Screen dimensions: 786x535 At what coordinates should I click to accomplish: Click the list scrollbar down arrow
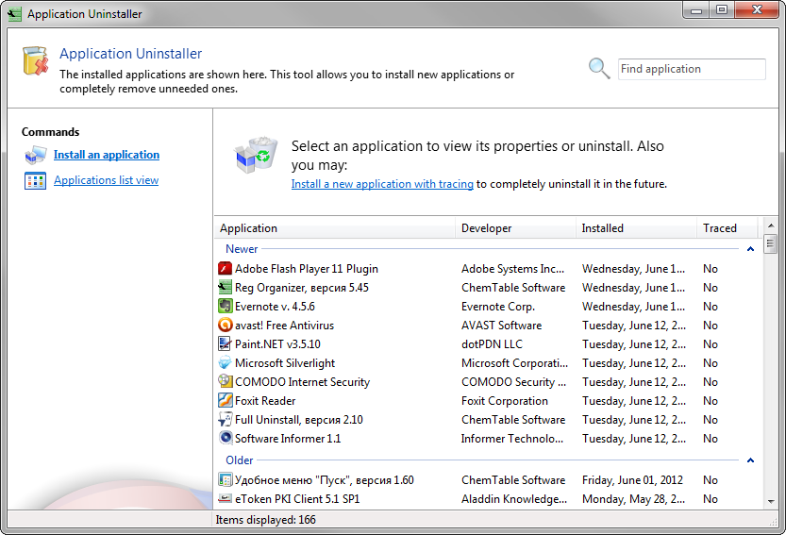point(771,501)
